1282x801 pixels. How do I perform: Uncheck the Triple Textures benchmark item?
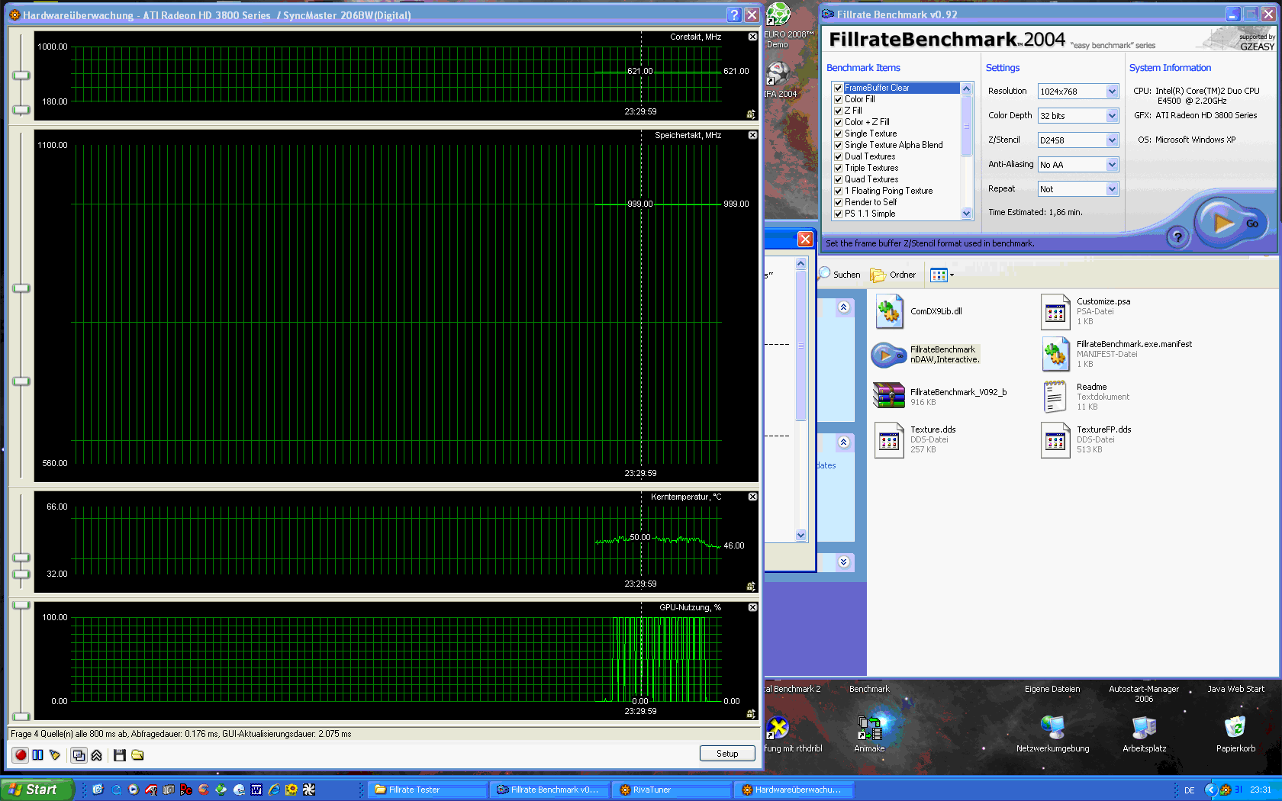tap(838, 168)
